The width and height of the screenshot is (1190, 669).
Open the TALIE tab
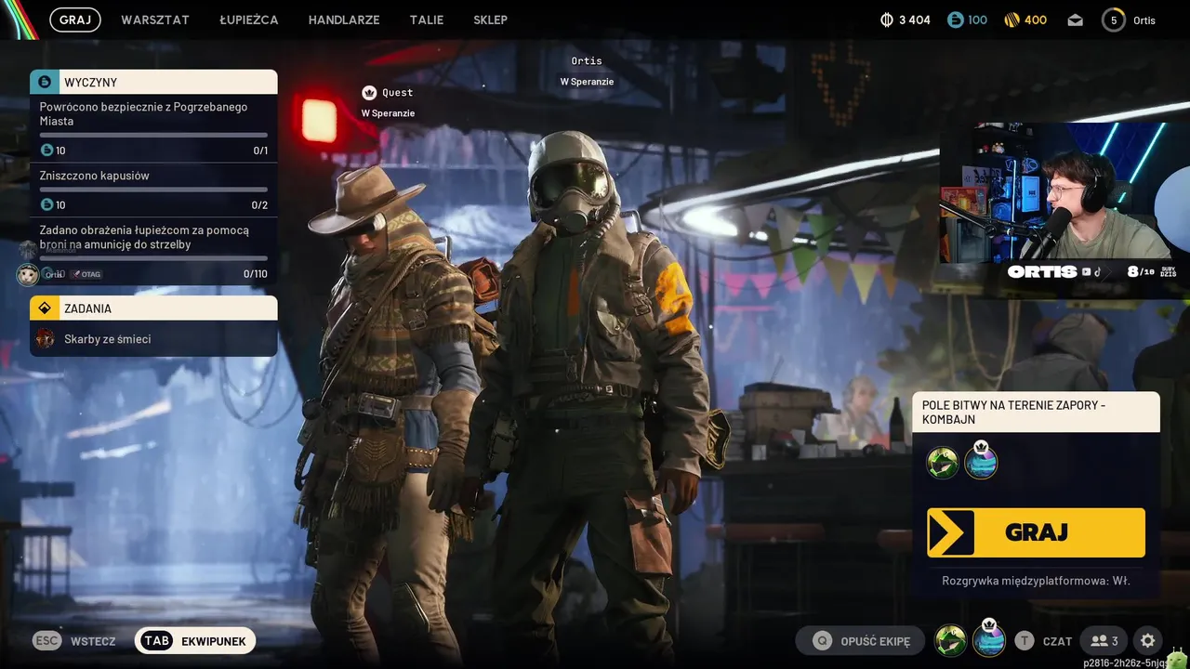pyautogui.click(x=427, y=20)
